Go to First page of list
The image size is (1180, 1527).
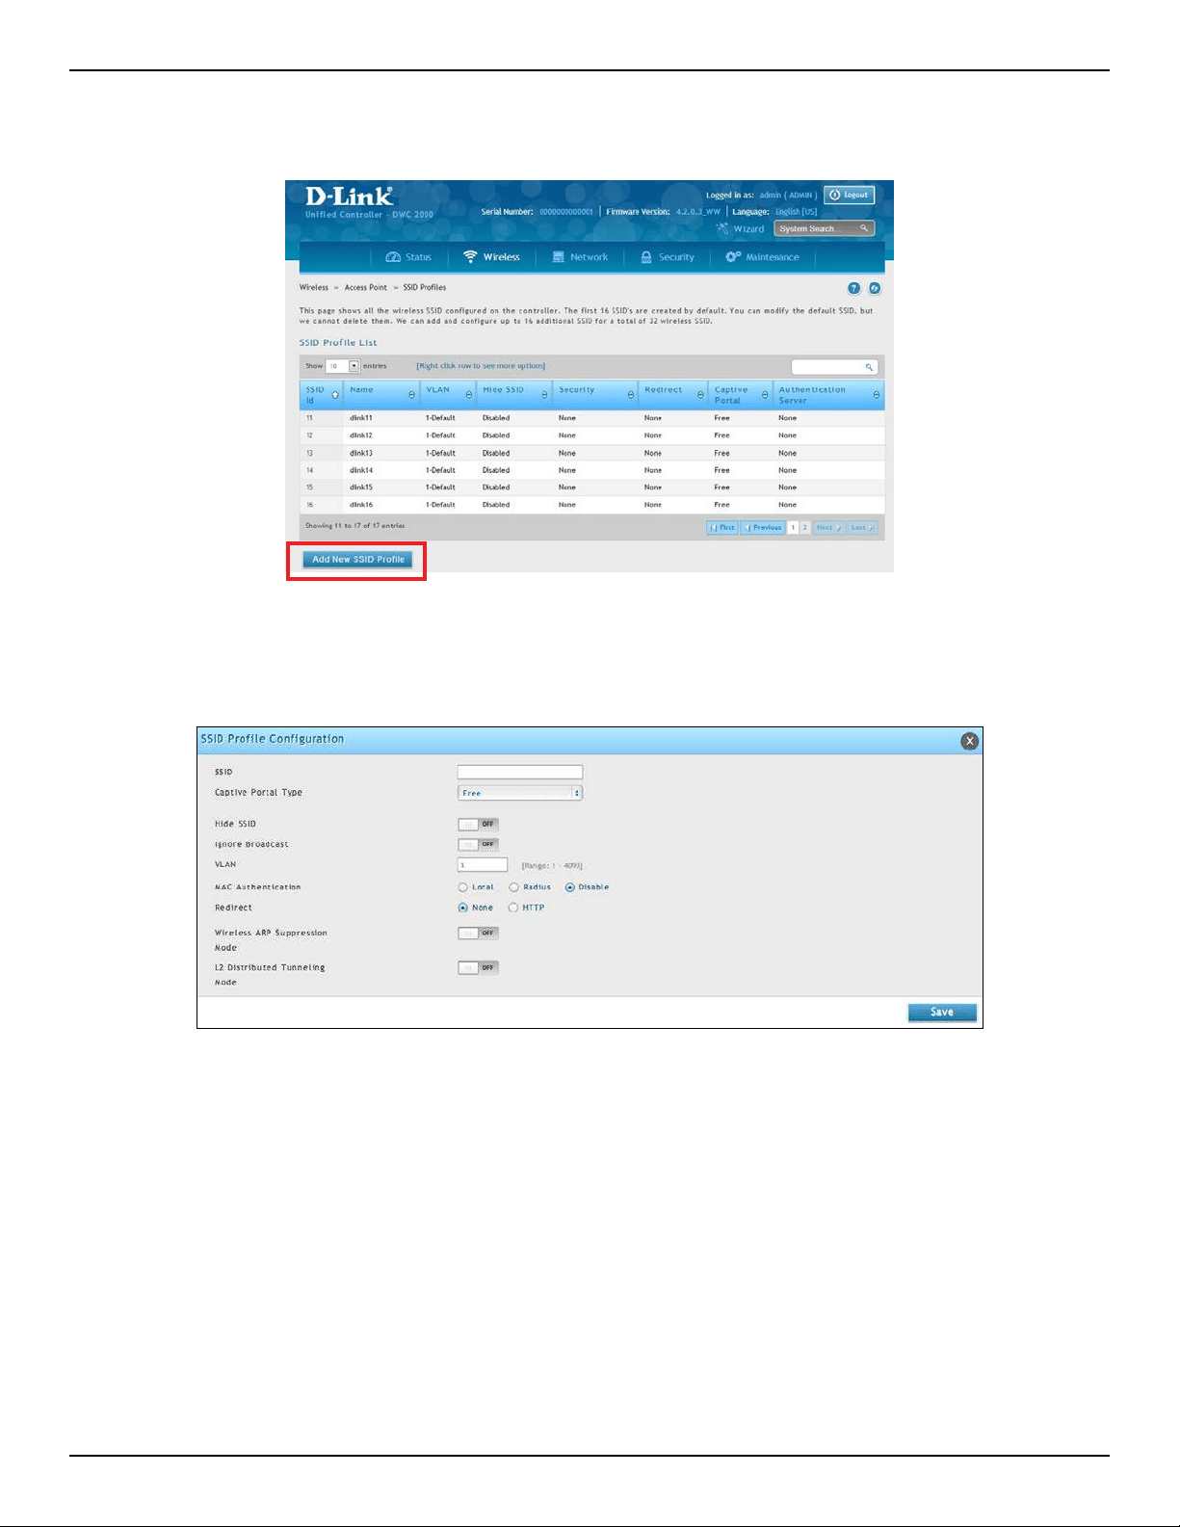722,528
